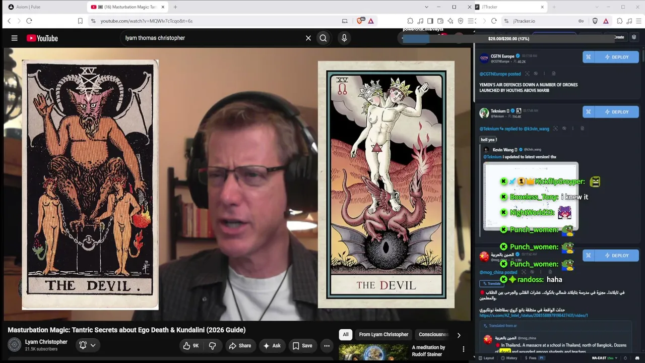Select the All filter chip

tap(346, 334)
